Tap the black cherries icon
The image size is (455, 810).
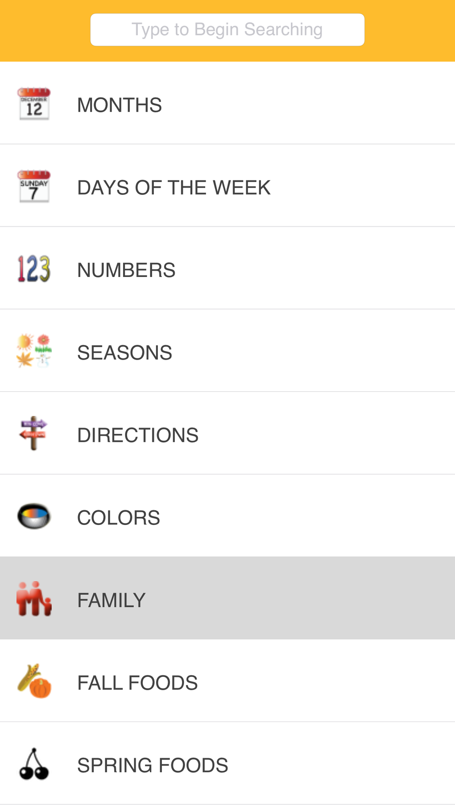[34, 764]
